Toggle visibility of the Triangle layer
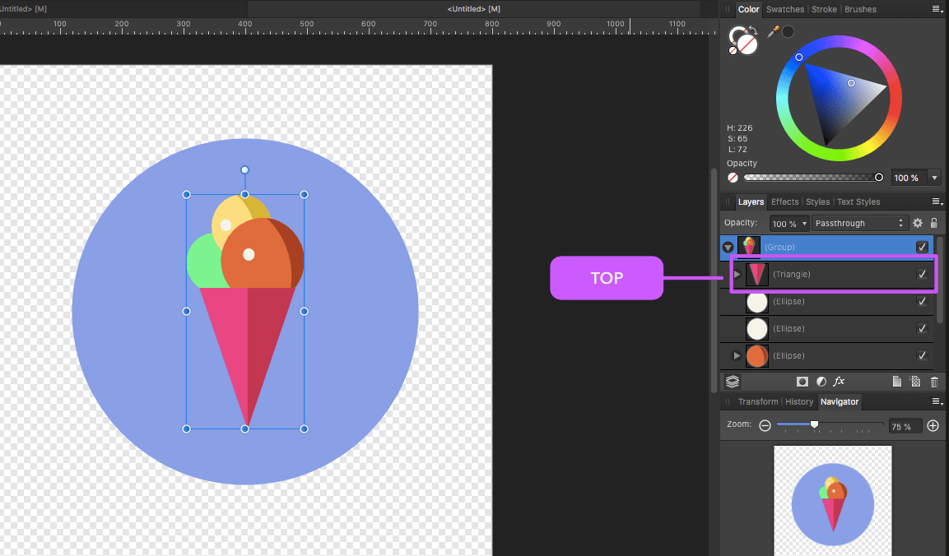Image resolution: width=949 pixels, height=556 pixels. (922, 275)
